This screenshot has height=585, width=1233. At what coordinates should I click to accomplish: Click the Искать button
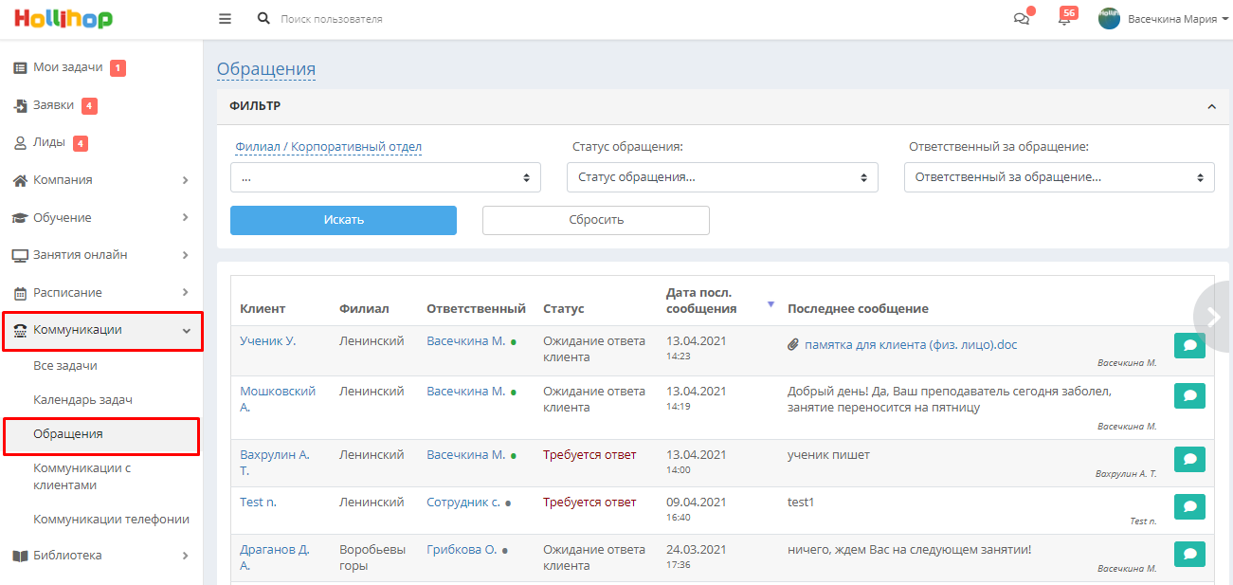(343, 220)
